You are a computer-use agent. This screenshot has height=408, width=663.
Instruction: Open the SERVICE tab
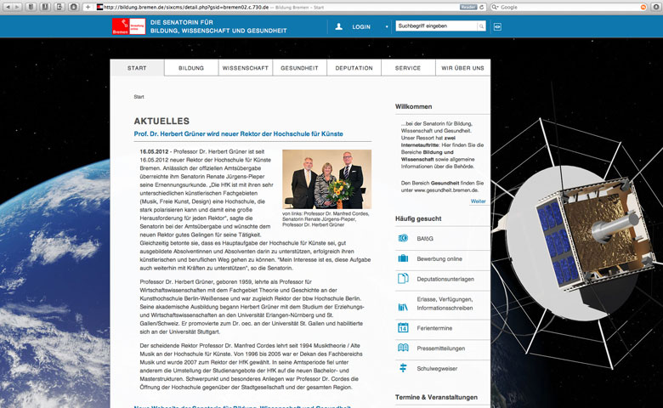pos(408,68)
